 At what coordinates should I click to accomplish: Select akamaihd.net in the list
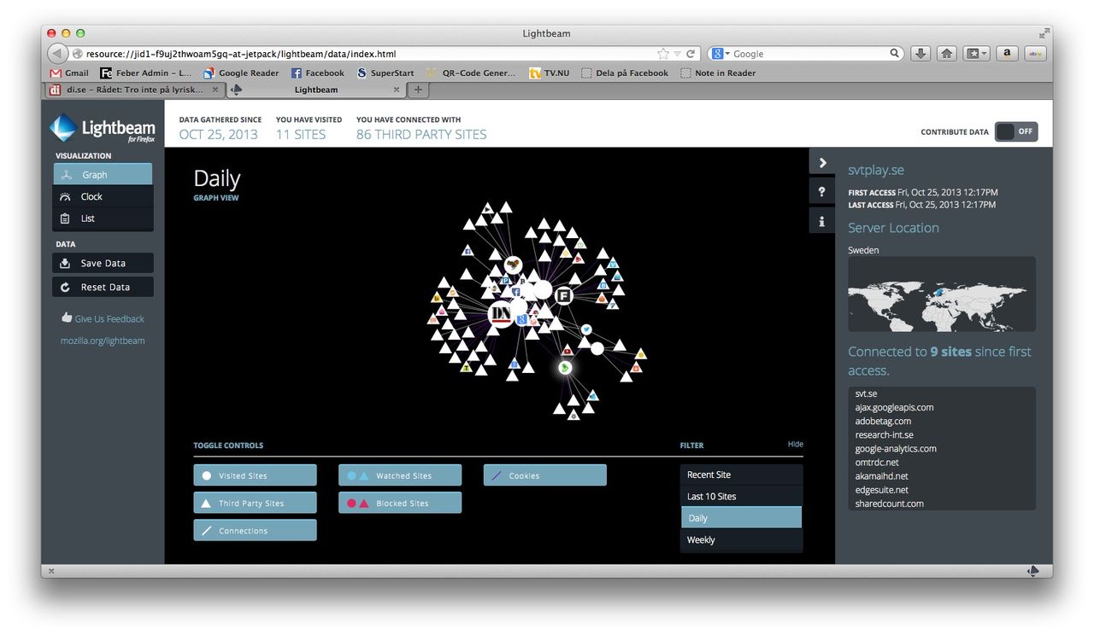click(x=881, y=475)
